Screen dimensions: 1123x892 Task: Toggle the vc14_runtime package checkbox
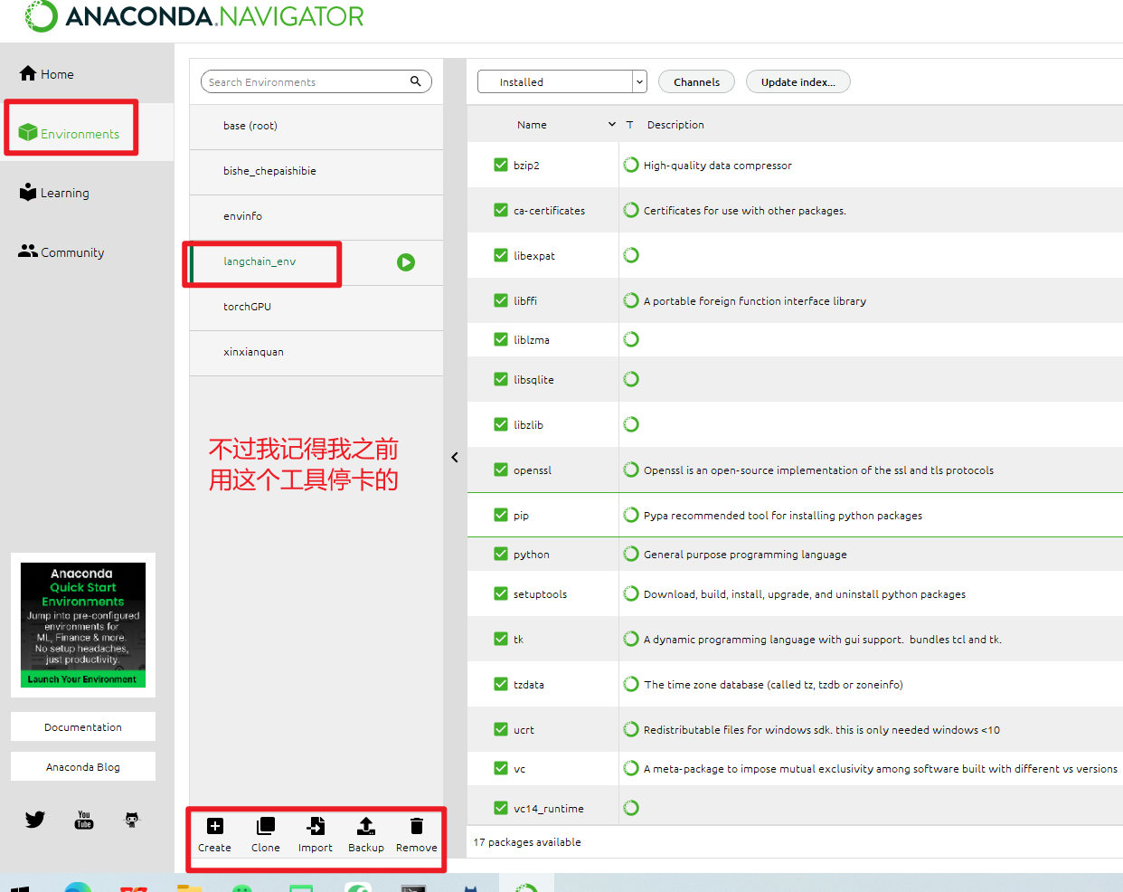pyautogui.click(x=501, y=808)
